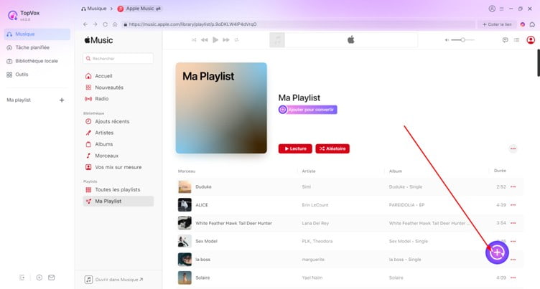Select Ma Playlist in Apple Music sidebar
This screenshot has height=289, width=540.
(x=118, y=202)
